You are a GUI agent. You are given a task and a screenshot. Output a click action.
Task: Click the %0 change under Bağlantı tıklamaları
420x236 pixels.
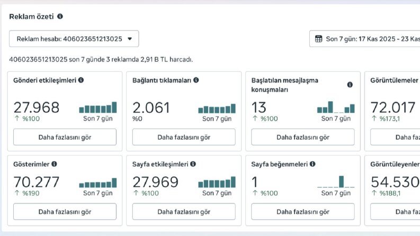[x=137, y=119]
